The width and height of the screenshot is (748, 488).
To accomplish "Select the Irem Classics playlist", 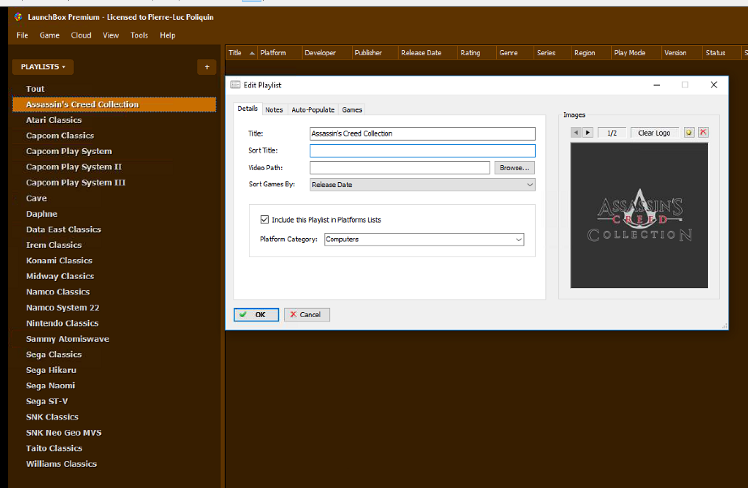I will click(114, 245).
